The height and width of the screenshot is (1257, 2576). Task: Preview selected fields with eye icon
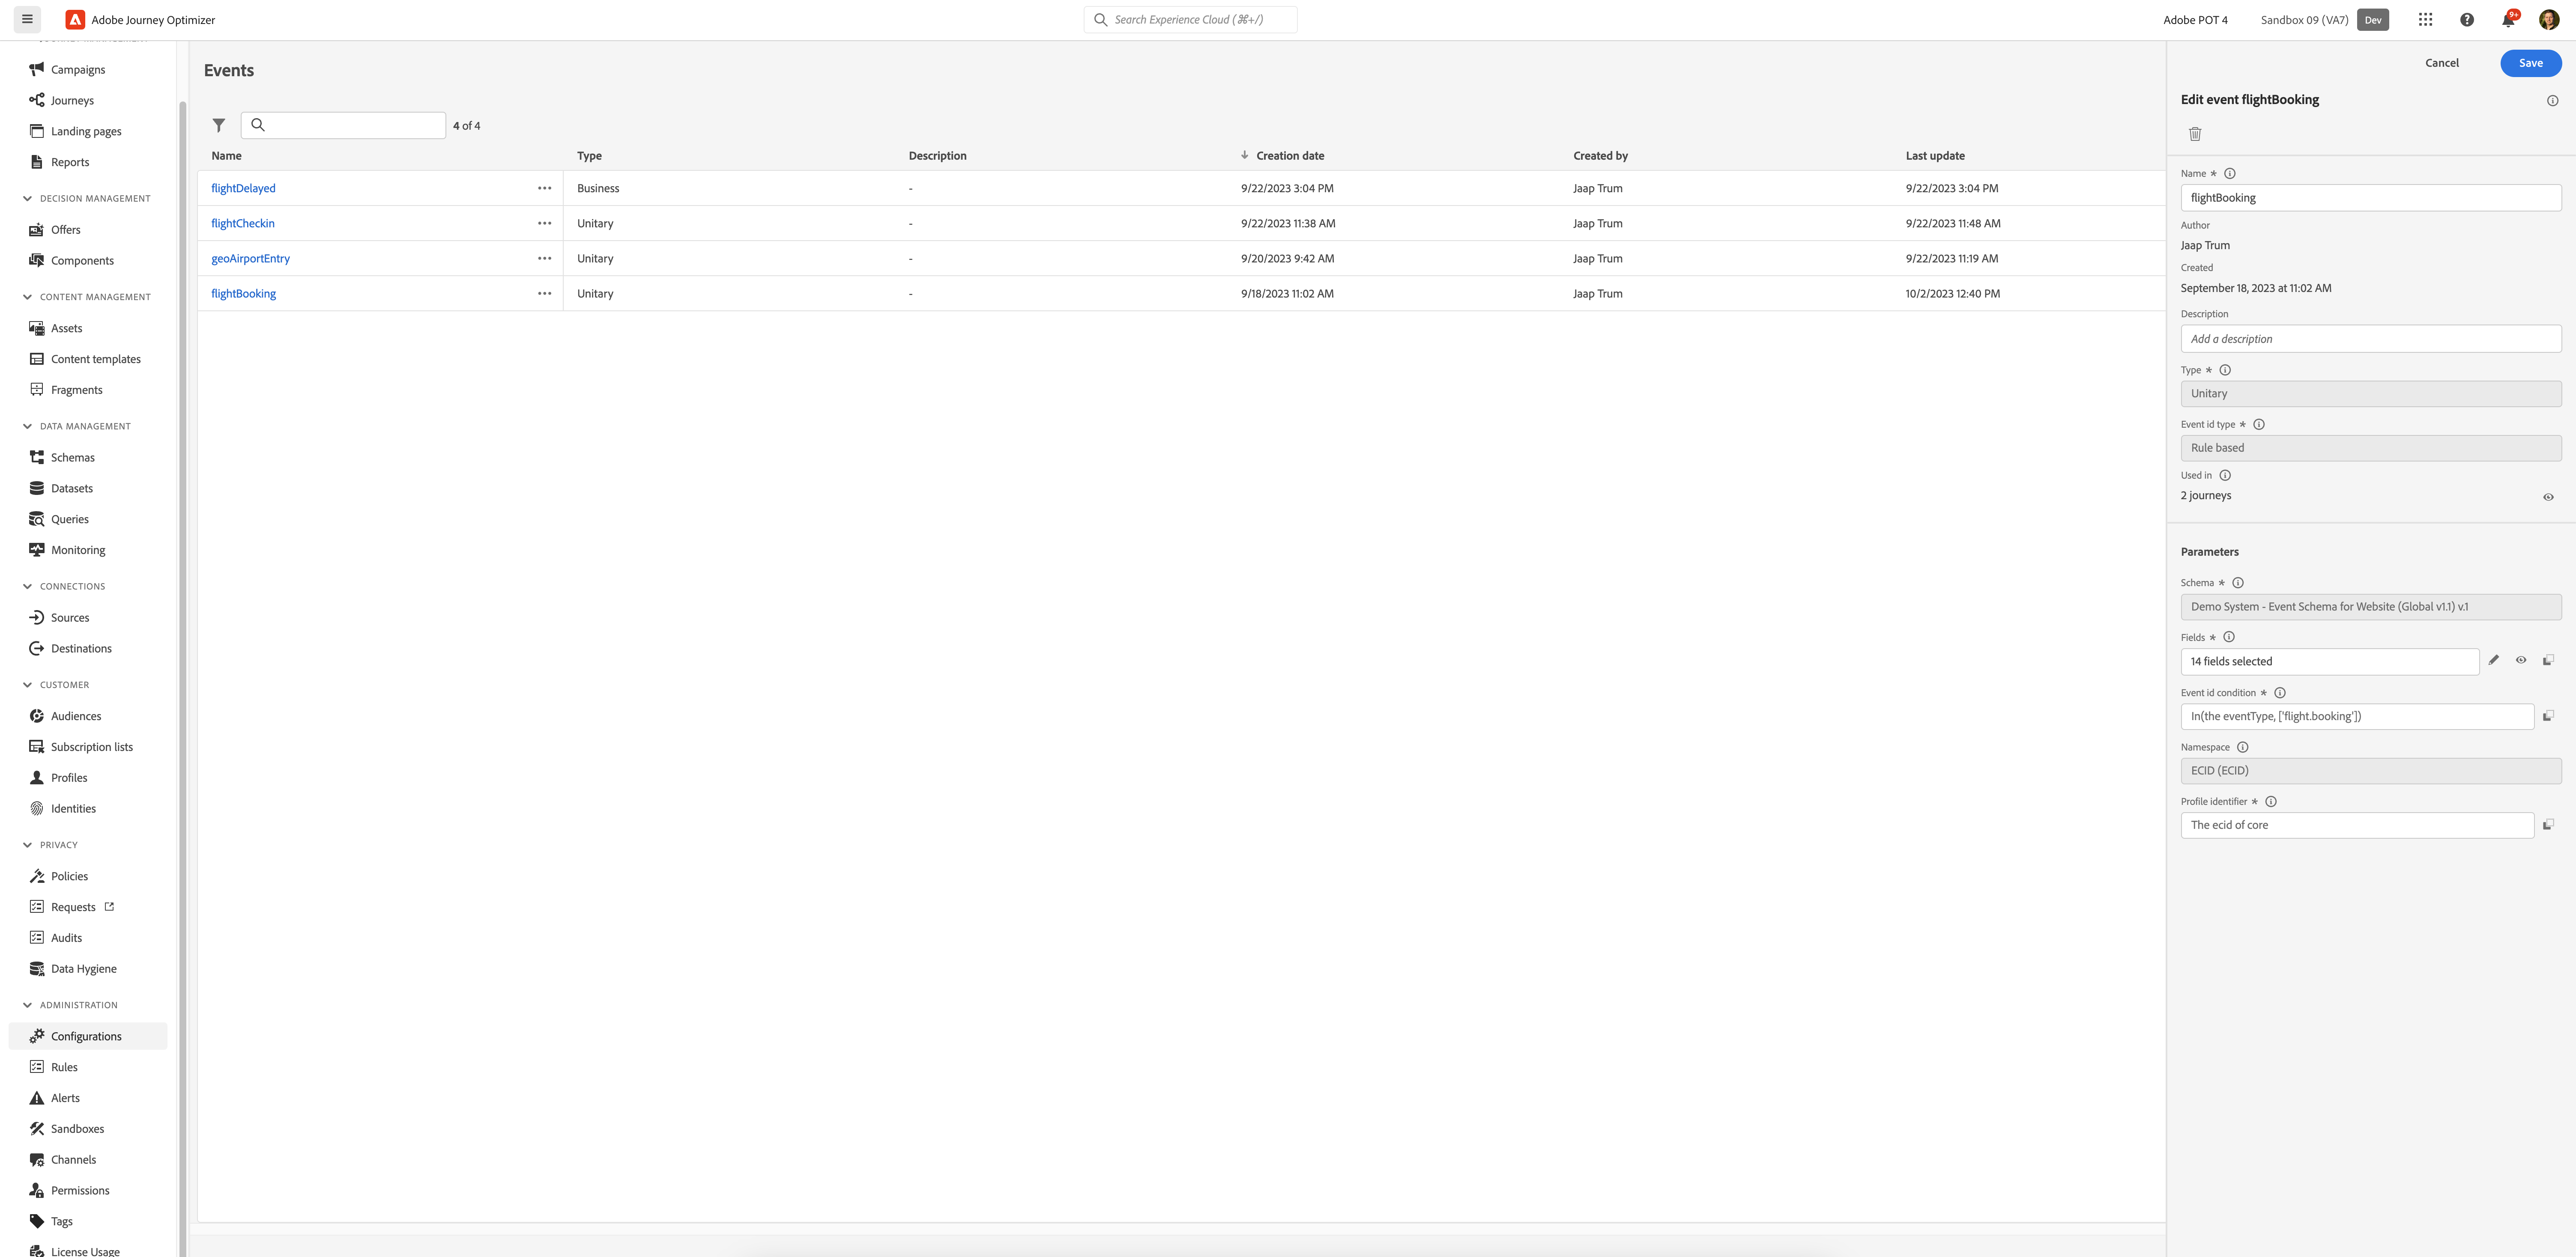pyautogui.click(x=2521, y=661)
